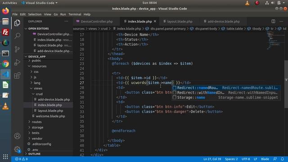Open the Accounts menu icon
This screenshot has width=288, height=162.
17,136
